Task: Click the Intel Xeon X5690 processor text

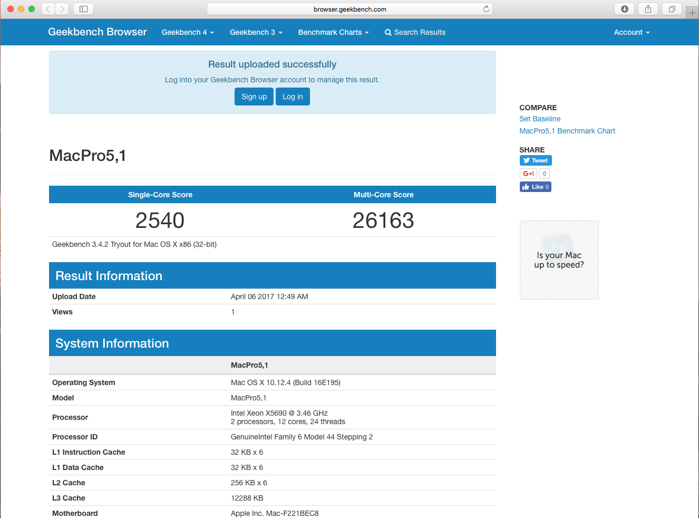Action: pyautogui.click(x=279, y=413)
